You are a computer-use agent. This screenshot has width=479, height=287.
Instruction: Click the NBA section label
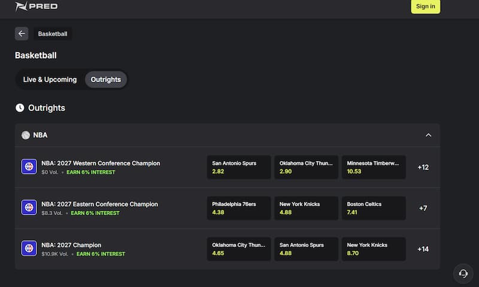[40, 135]
